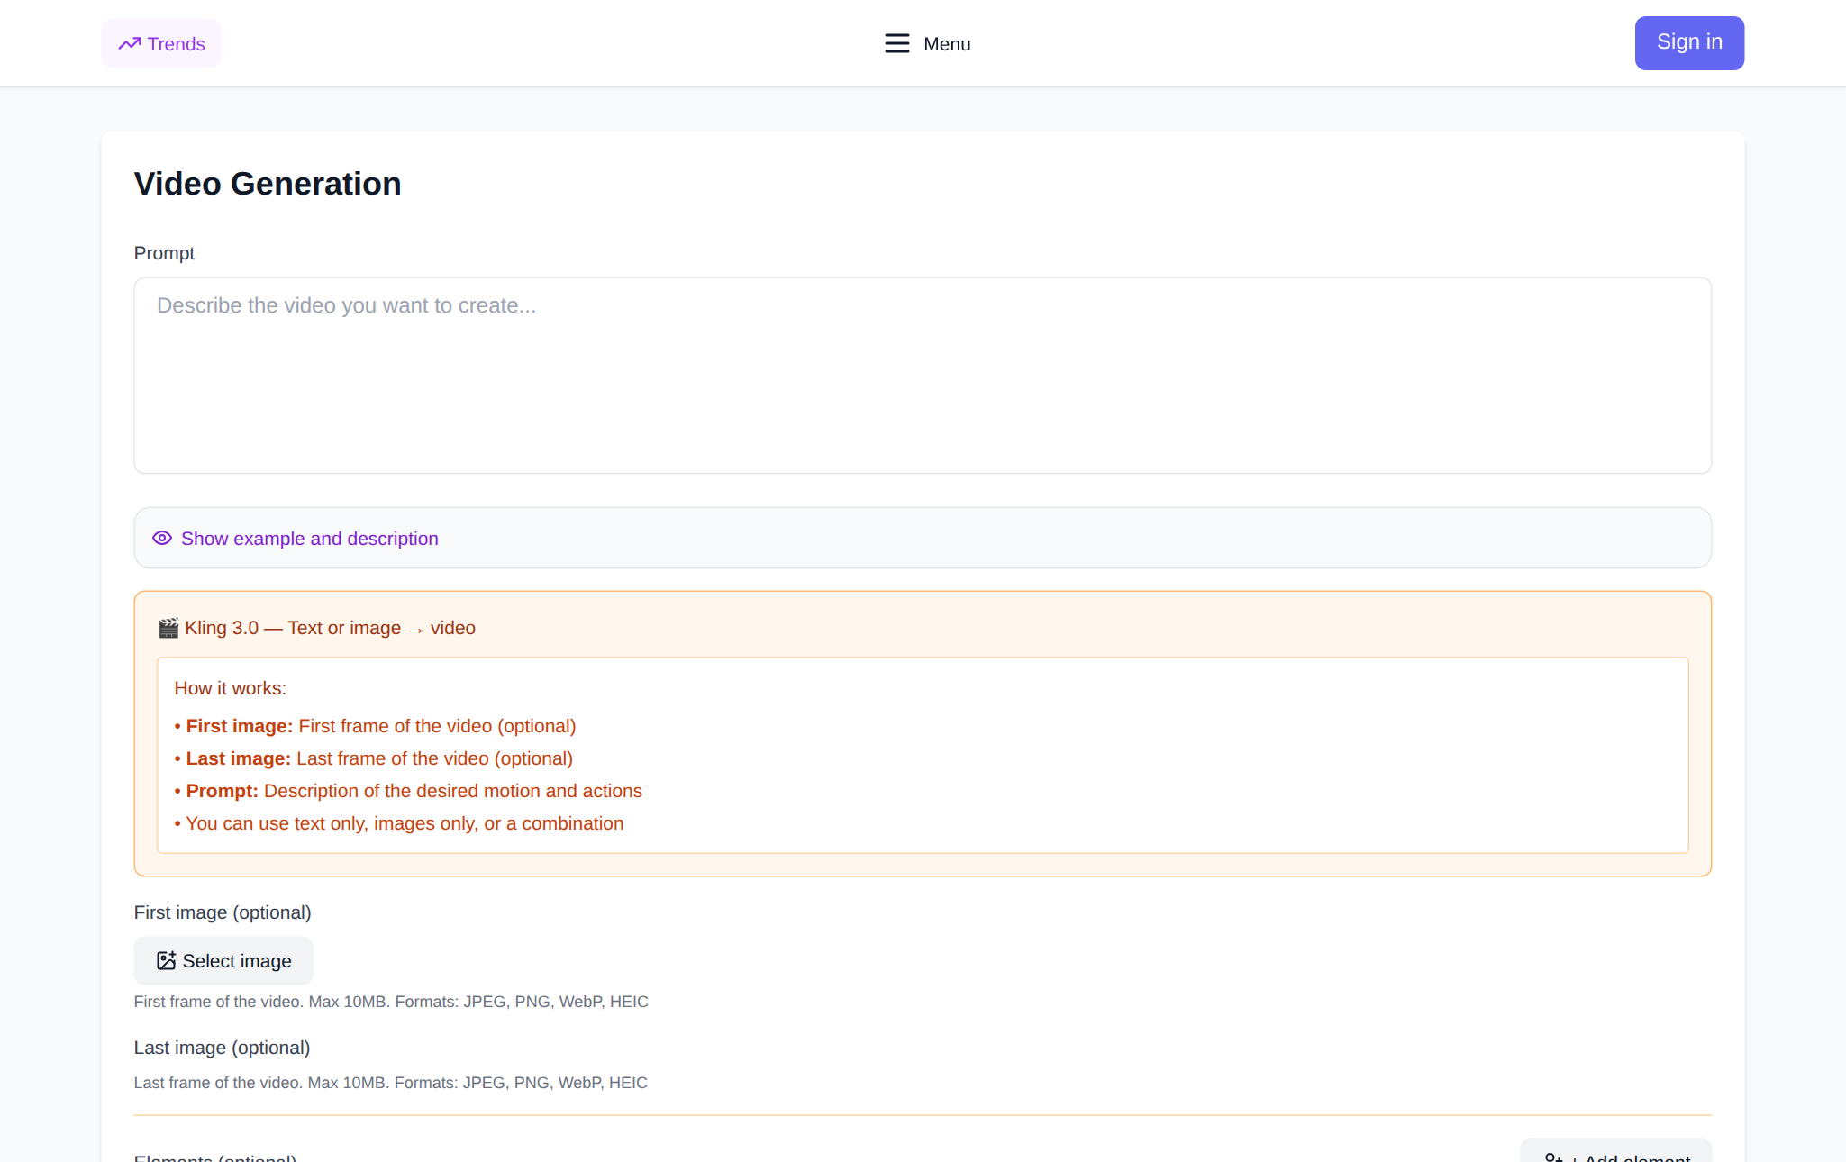This screenshot has width=1846, height=1162.
Task: Click the 'Last image (optional)' label
Action: click(x=222, y=1048)
